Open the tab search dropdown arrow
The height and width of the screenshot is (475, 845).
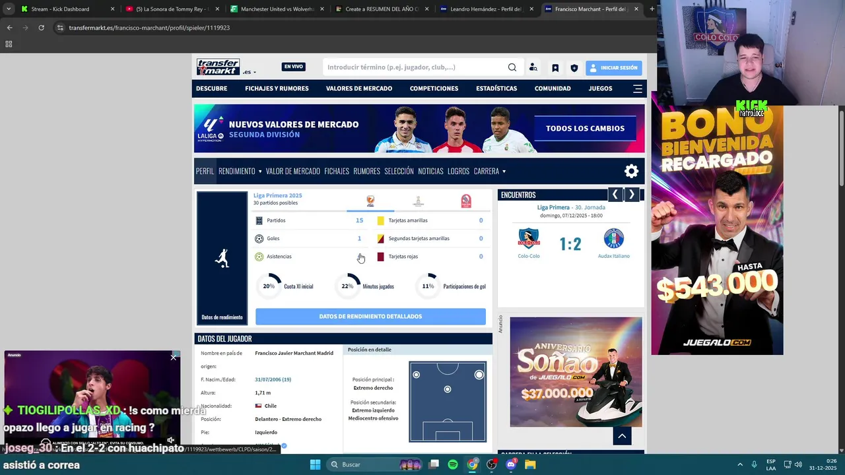(x=8, y=9)
